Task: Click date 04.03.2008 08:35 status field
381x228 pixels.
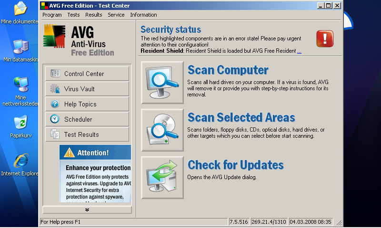Action: pos(311,222)
